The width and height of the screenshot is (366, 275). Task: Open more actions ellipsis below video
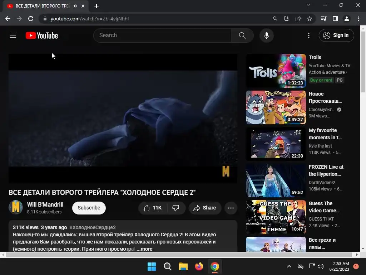click(x=231, y=208)
